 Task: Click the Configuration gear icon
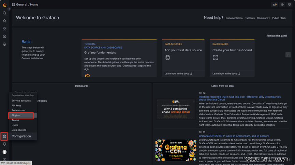coord(4,136)
